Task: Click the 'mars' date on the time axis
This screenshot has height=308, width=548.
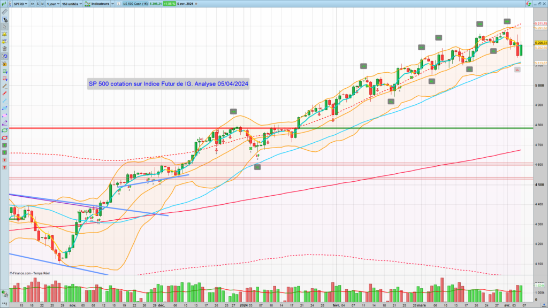Action: click(x=422, y=305)
